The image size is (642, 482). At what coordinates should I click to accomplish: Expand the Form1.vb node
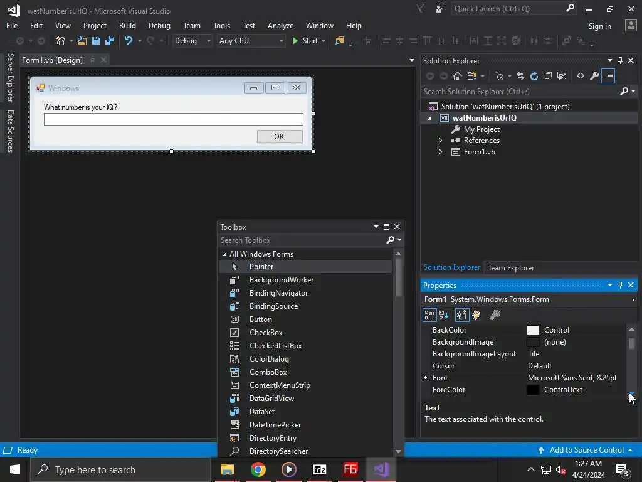[440, 152]
